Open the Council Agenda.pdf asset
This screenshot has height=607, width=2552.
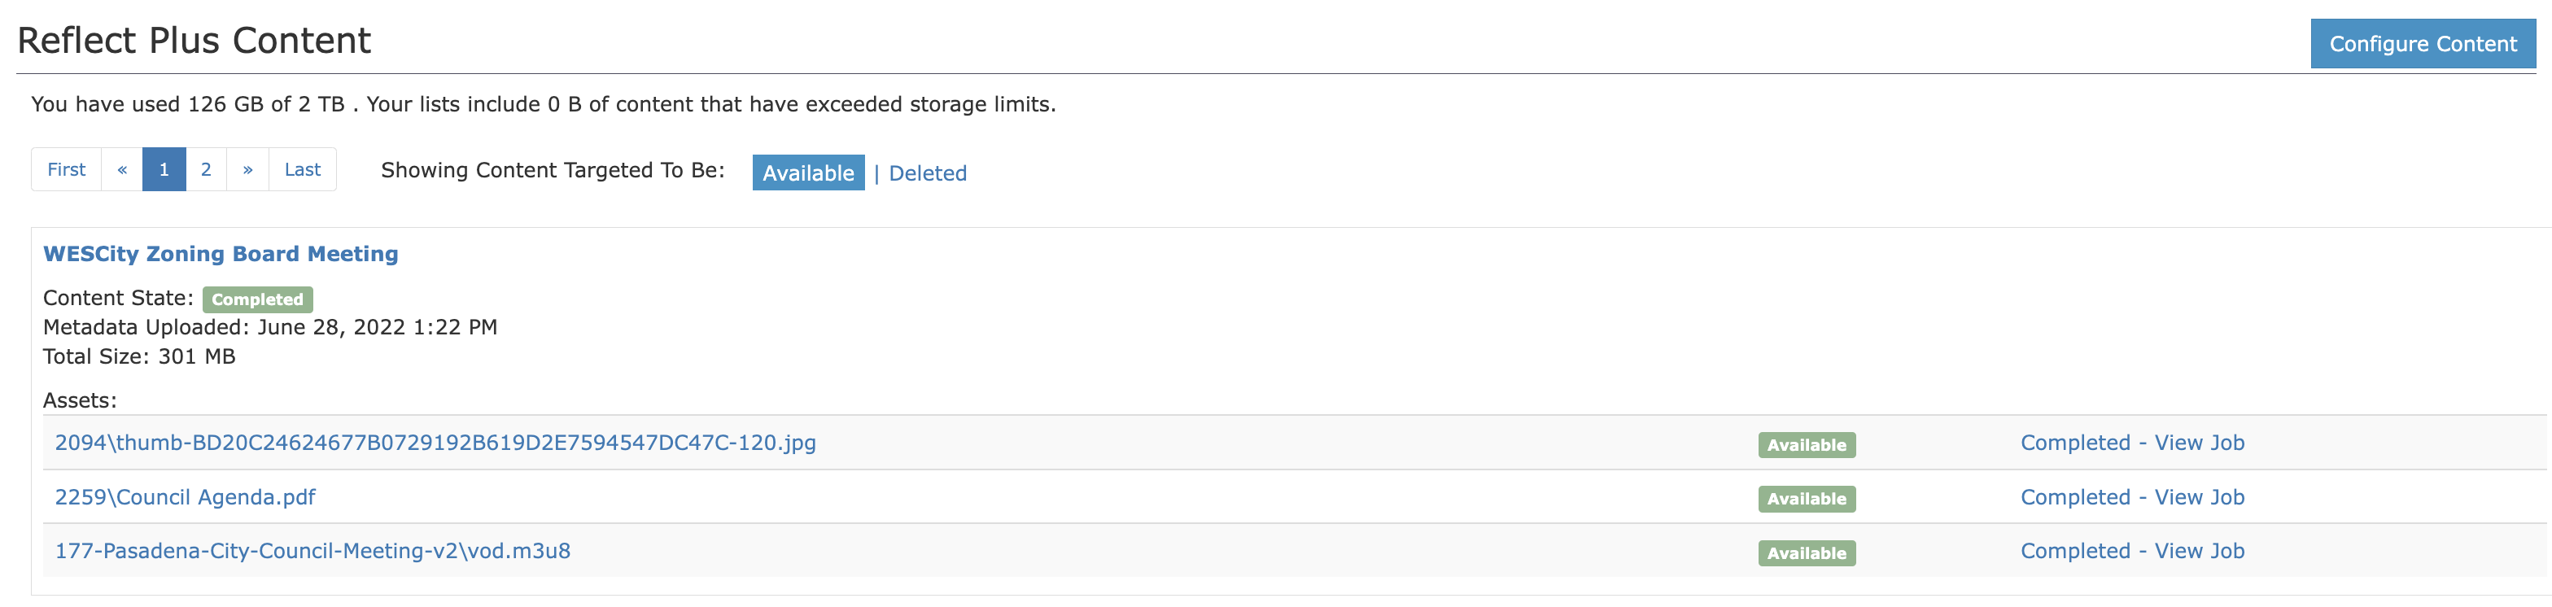(186, 497)
